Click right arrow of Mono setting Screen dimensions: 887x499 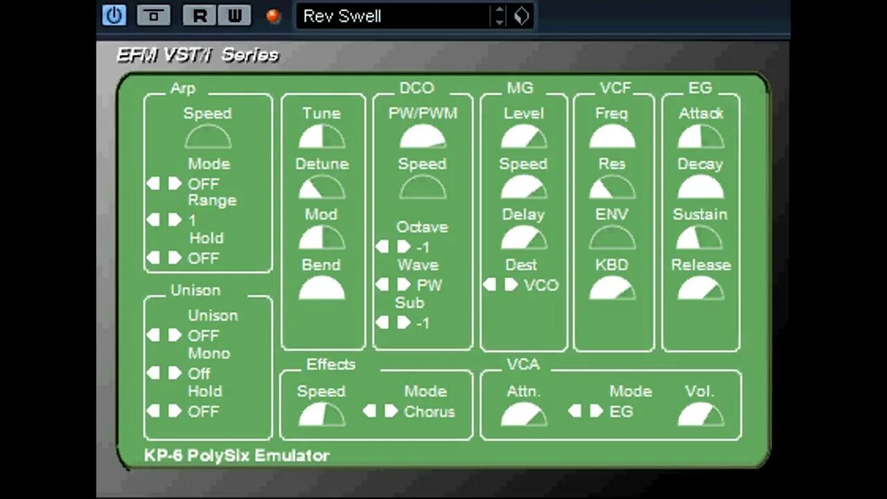click(175, 374)
